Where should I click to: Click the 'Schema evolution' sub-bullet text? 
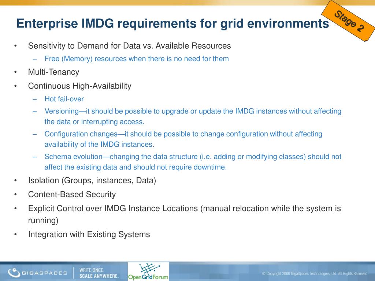point(193,162)
